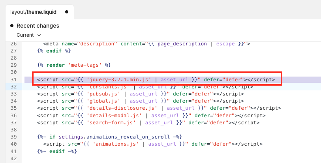Click the endif keyword on line 41
The image size is (321, 163).
[57, 151]
